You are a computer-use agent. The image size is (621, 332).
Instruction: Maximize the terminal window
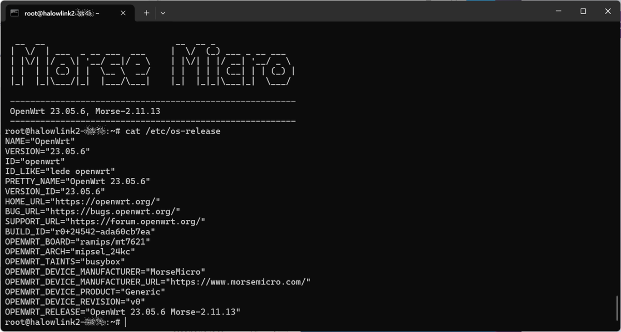click(583, 11)
